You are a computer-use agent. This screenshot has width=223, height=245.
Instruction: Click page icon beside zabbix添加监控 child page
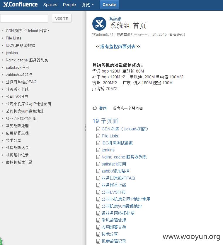(98, 171)
